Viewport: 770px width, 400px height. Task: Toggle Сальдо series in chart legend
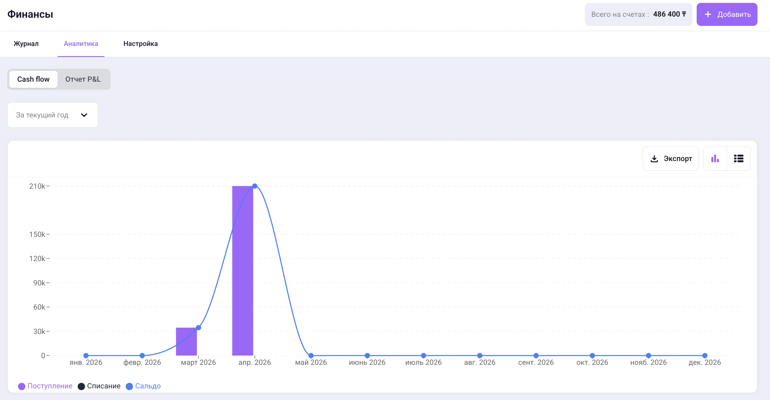[143, 386]
